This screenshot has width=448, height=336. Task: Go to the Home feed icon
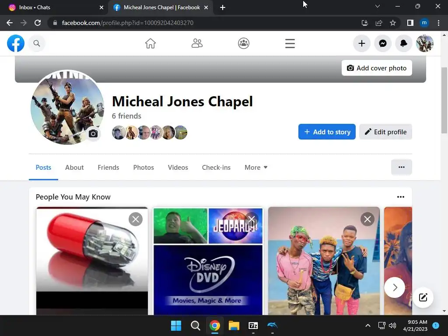pyautogui.click(x=150, y=43)
